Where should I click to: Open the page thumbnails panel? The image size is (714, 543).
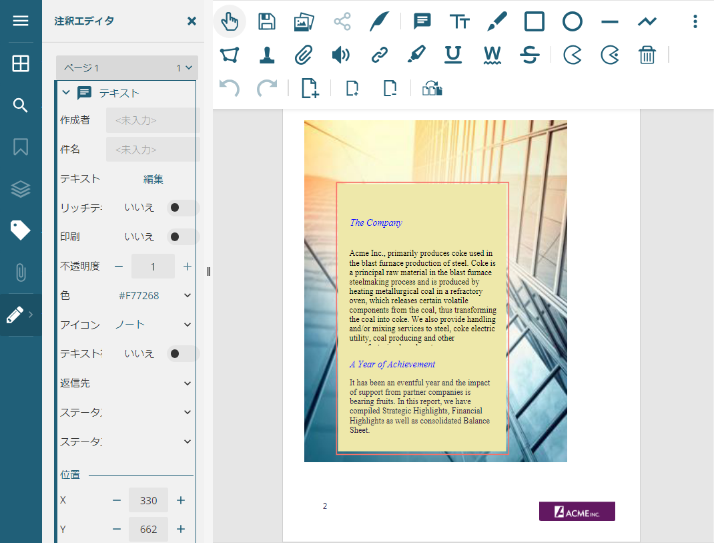21,63
